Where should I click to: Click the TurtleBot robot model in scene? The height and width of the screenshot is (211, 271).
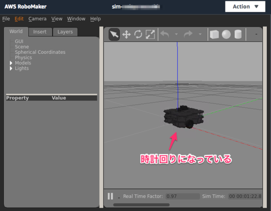tap(183, 117)
